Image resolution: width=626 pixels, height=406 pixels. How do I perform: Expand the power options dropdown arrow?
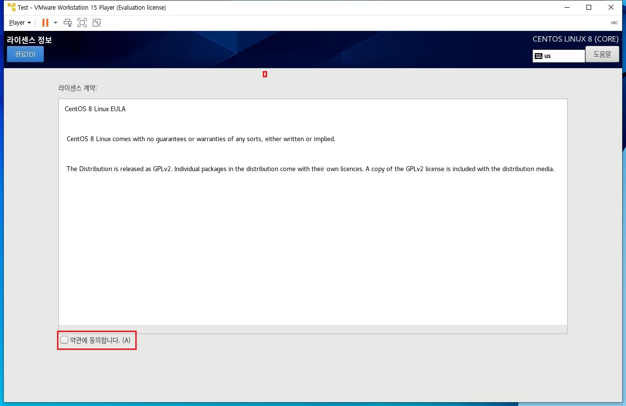click(56, 23)
